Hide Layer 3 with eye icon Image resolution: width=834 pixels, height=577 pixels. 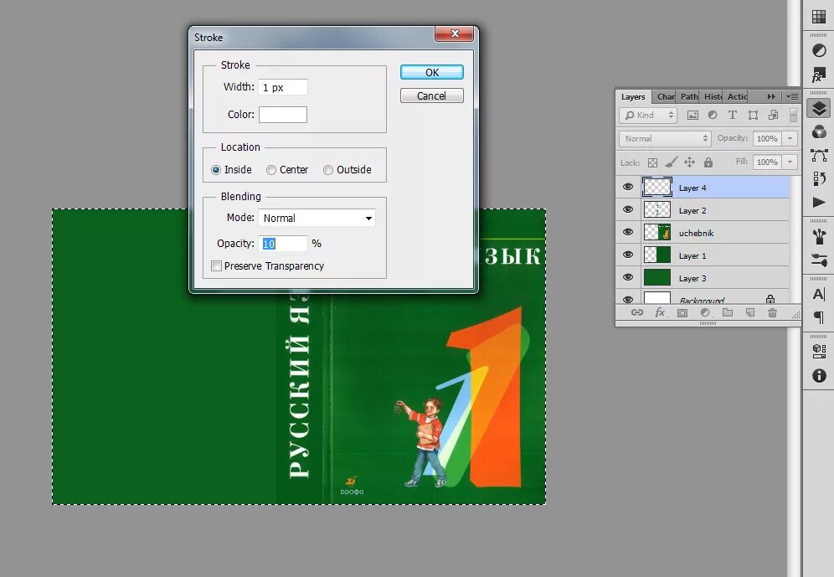(x=628, y=277)
